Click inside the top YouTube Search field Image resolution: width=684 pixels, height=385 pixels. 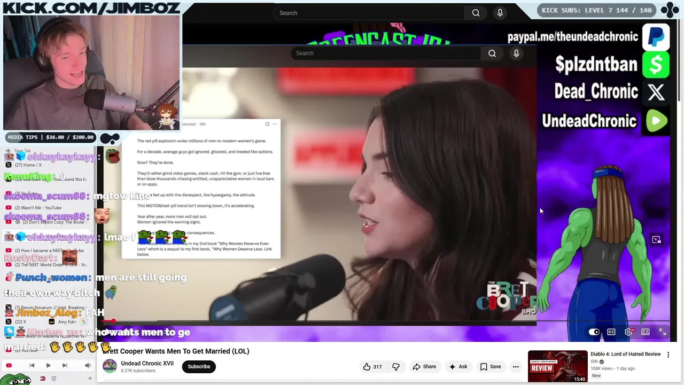click(369, 13)
